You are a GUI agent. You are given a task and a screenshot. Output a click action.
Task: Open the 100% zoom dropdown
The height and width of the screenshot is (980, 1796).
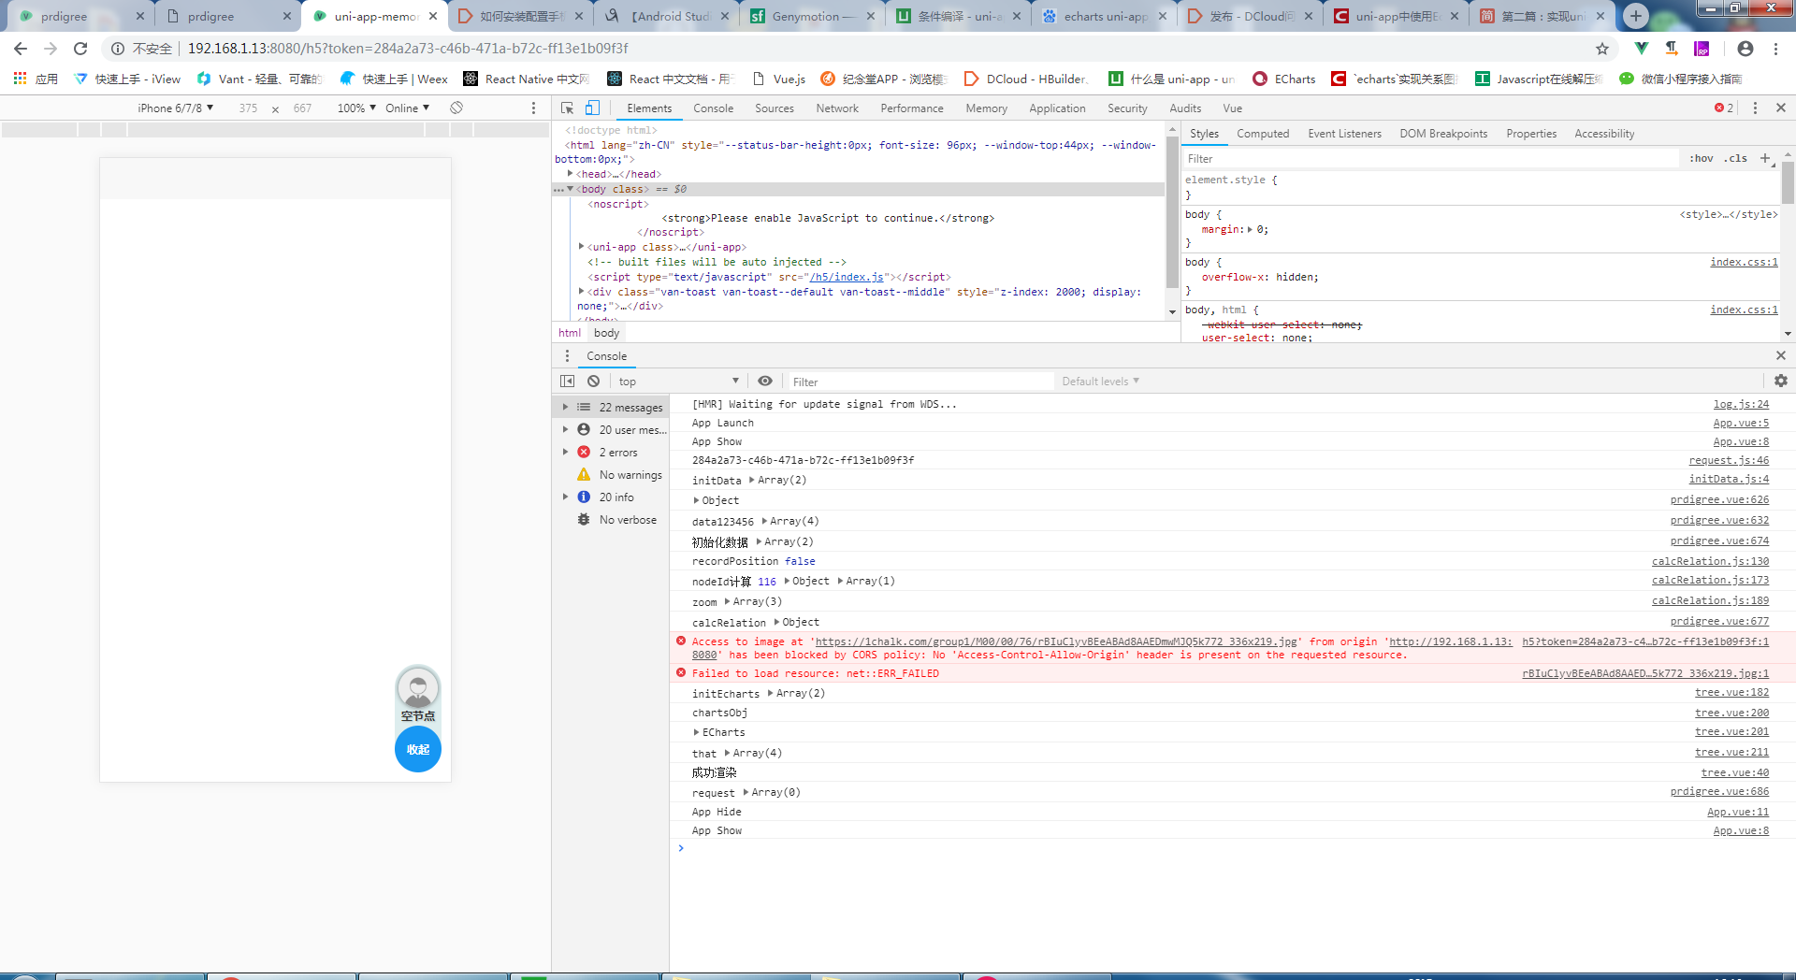coord(356,108)
